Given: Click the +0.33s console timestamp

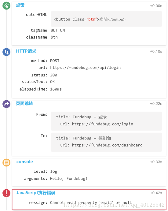Looking at the screenshot, I should [x=156, y=162].
